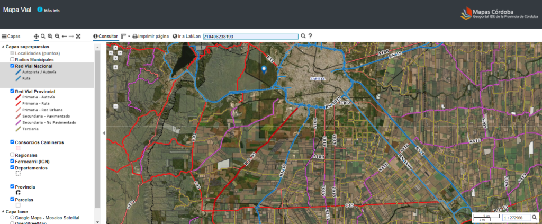Screen dimensions: 542x224
Task: Select Google Maps - Mosaico Satelital base
Action: click(13, 218)
